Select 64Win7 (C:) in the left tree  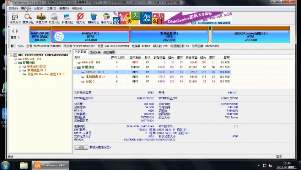pos(36,67)
